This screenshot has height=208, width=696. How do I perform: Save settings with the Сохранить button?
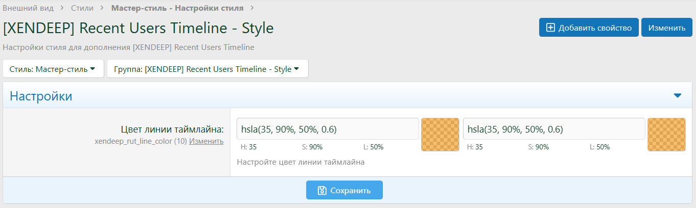[x=344, y=190]
